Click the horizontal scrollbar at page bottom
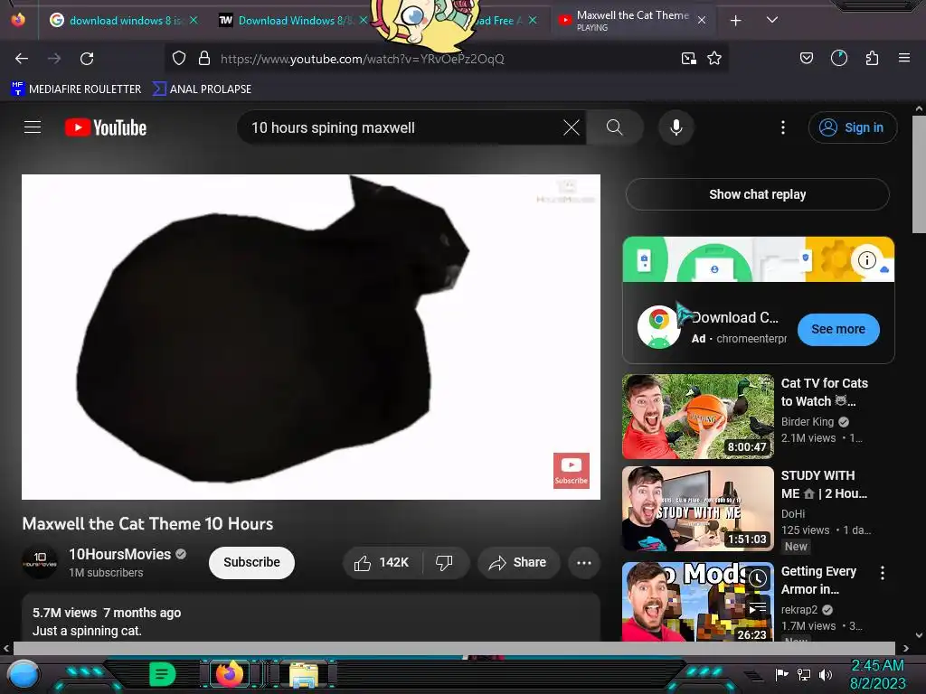Viewport: 926px width, 694px height. pos(454,648)
